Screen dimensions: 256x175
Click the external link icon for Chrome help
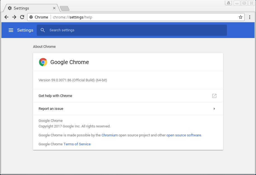tap(214, 96)
